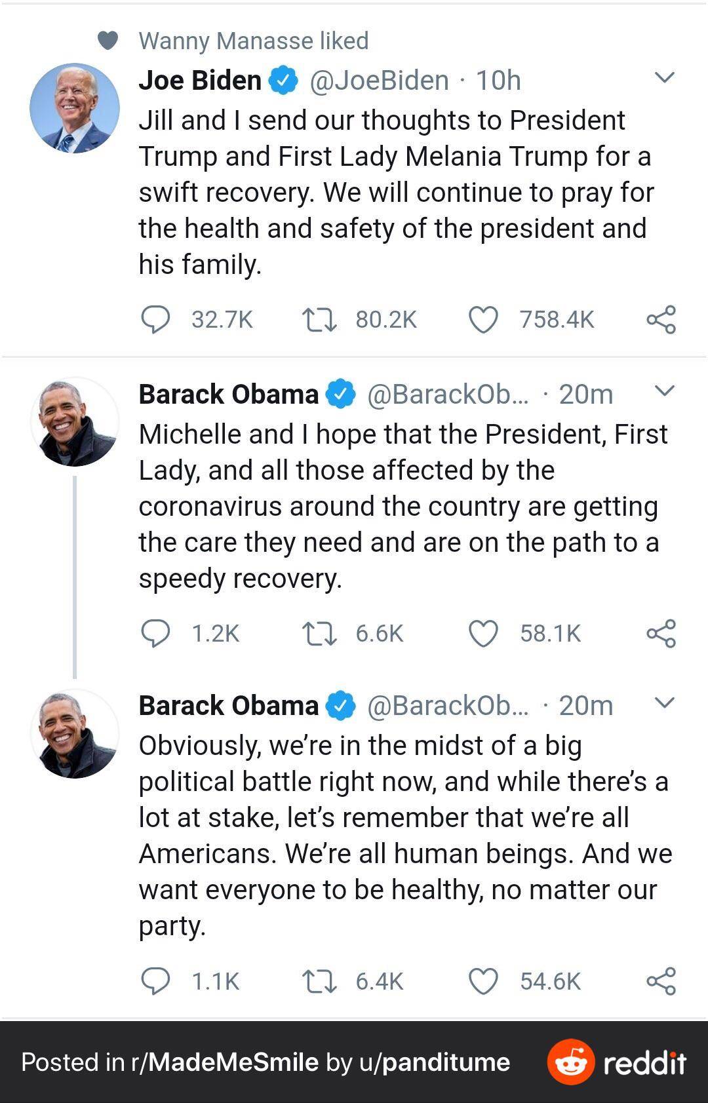Viewport: 708px width, 1103px height.
Task: Expand options chevron on Obama's first tweet
Action: point(665,391)
